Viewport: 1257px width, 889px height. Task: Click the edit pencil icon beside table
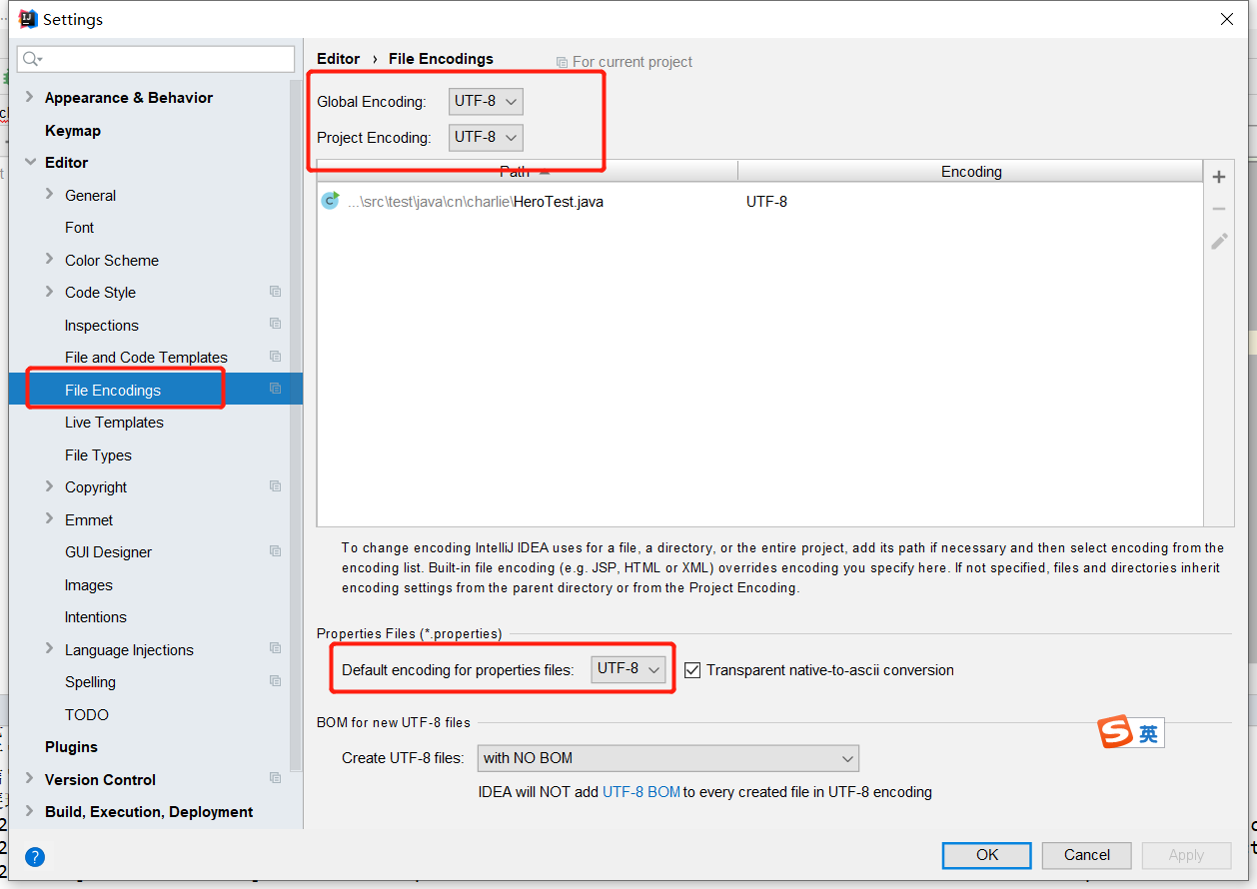(1219, 241)
